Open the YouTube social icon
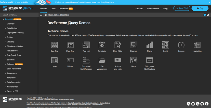 (x=193, y=104)
